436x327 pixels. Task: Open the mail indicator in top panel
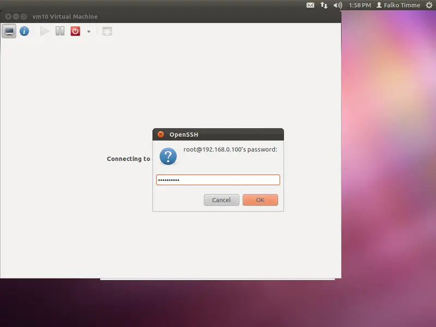310,5
